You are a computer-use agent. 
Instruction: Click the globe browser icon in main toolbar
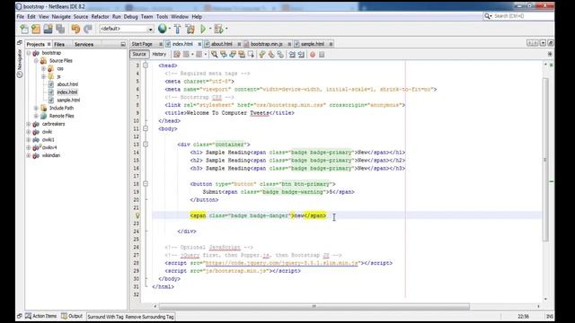162,29
